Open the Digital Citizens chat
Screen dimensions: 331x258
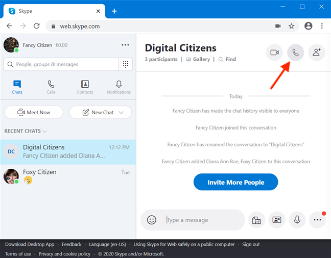pos(68,152)
